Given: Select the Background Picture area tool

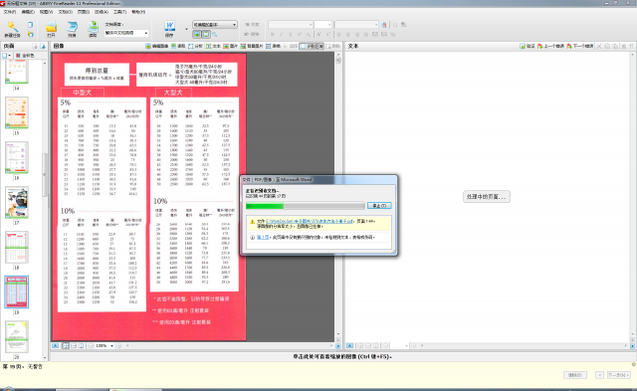Looking at the screenshot, I should tap(252, 47).
